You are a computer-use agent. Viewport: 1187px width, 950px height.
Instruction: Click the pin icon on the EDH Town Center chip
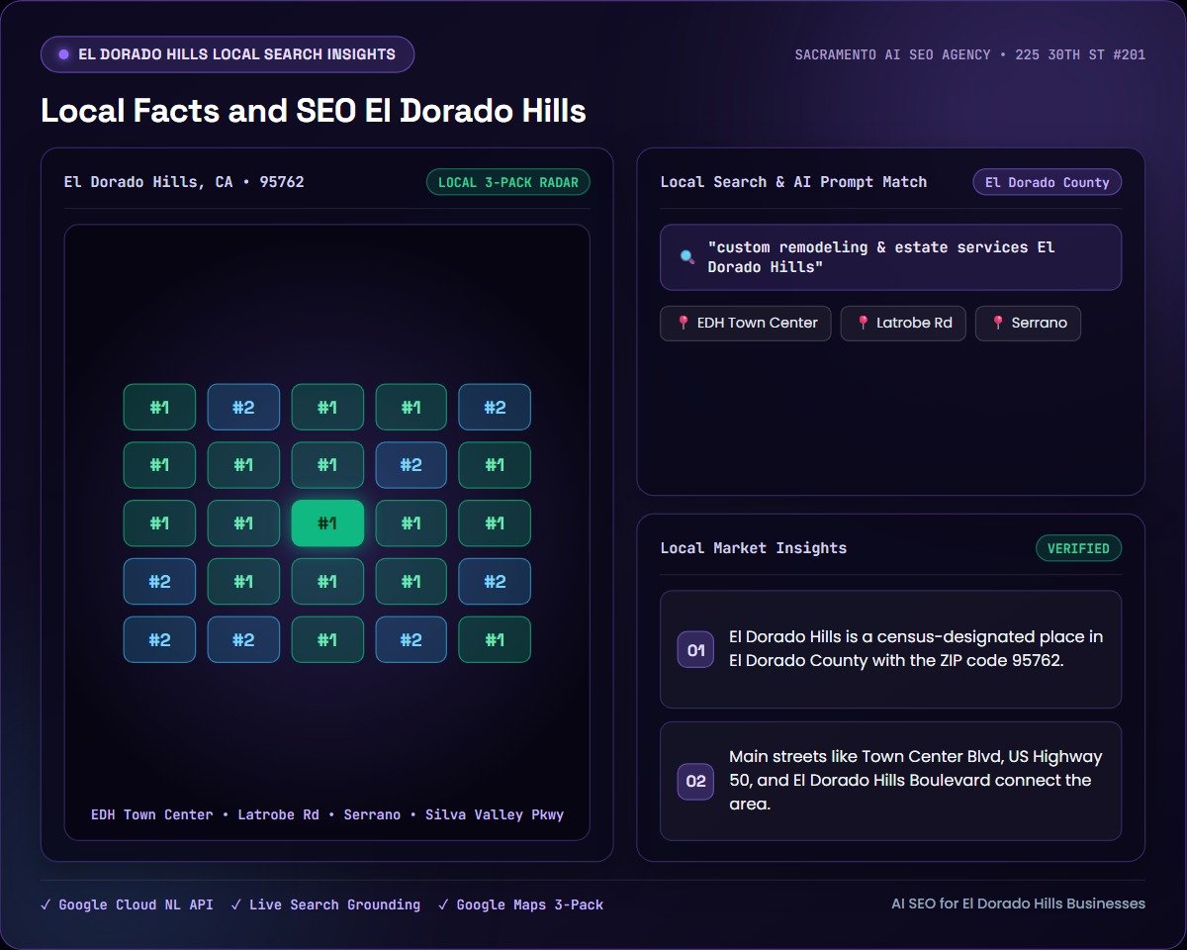683,323
